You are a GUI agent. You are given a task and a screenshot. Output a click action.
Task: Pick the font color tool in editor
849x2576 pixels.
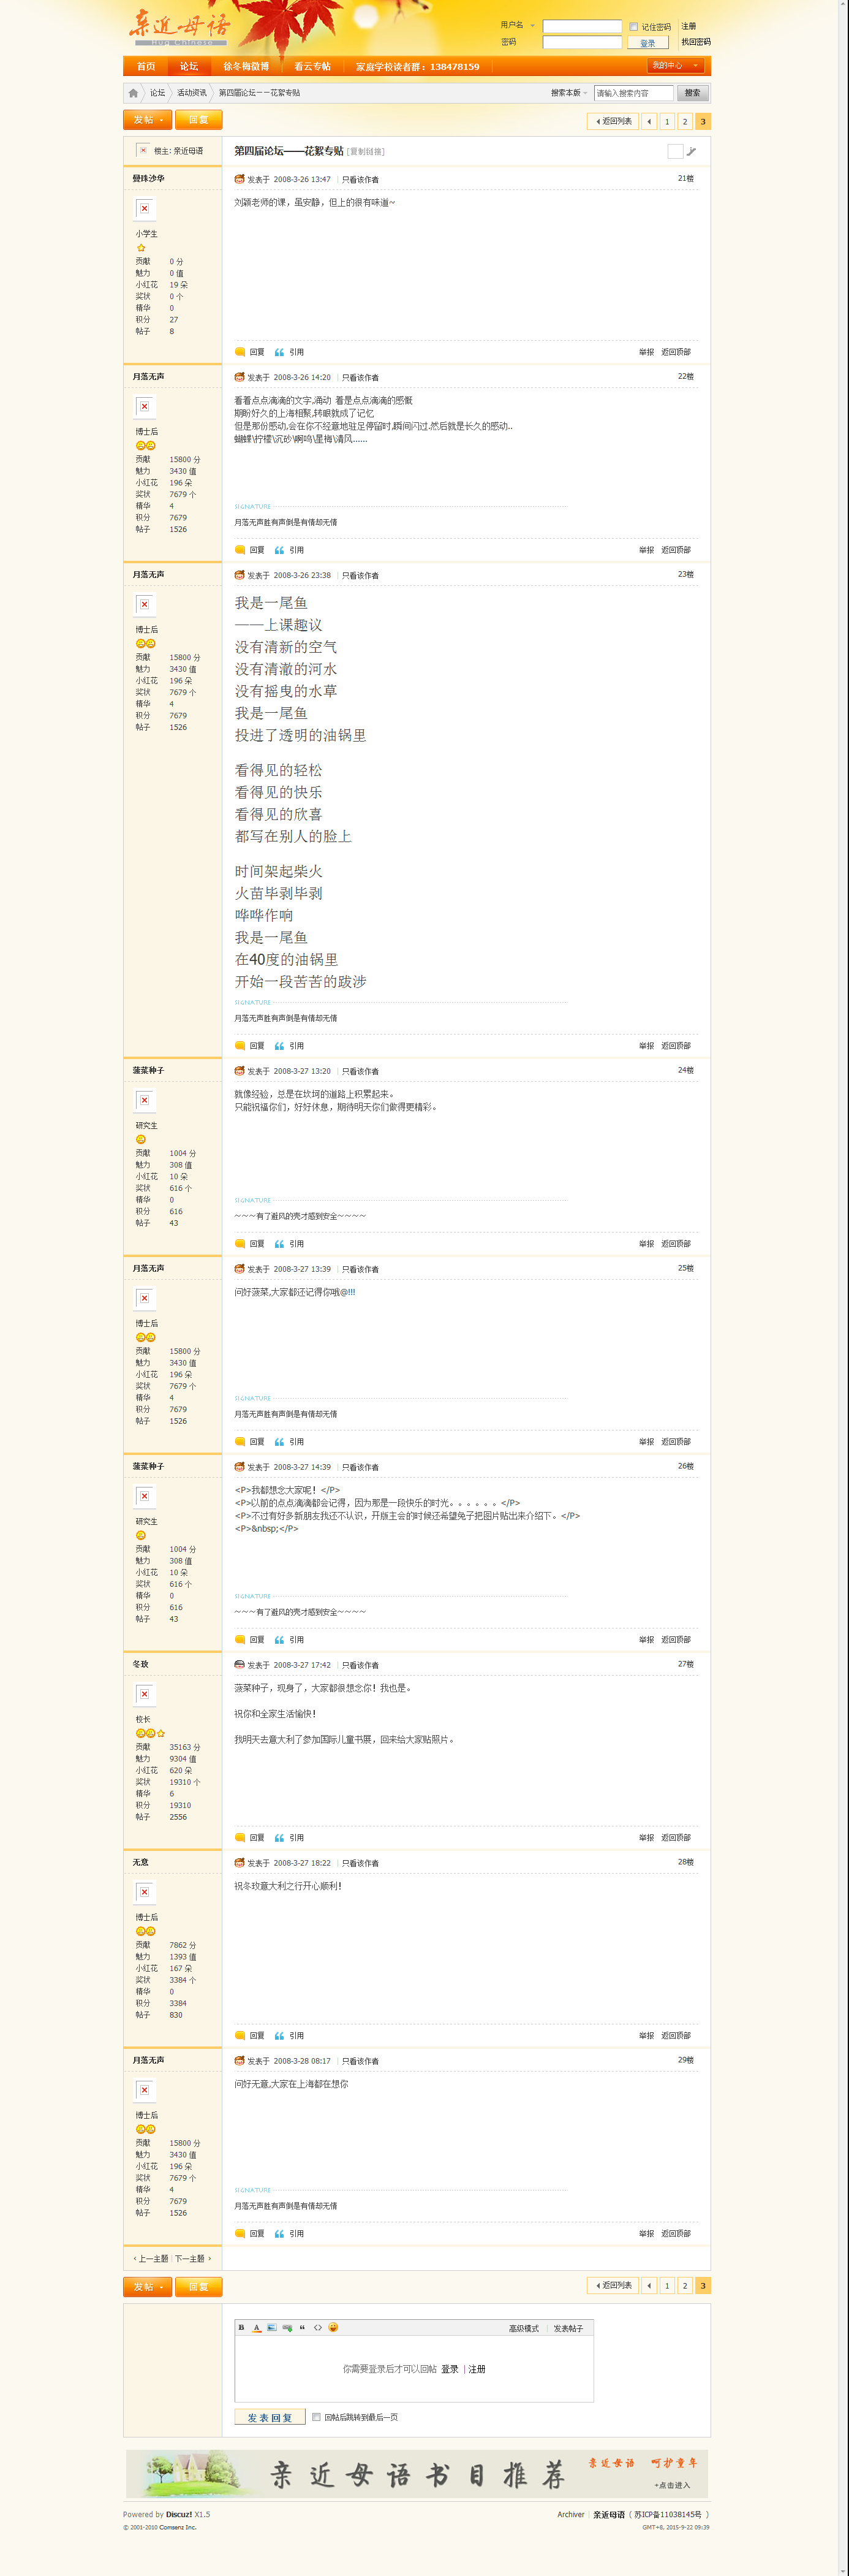point(256,2327)
